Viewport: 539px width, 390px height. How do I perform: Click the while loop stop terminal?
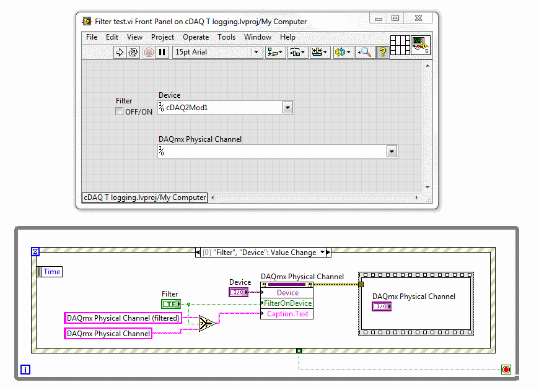point(506,370)
